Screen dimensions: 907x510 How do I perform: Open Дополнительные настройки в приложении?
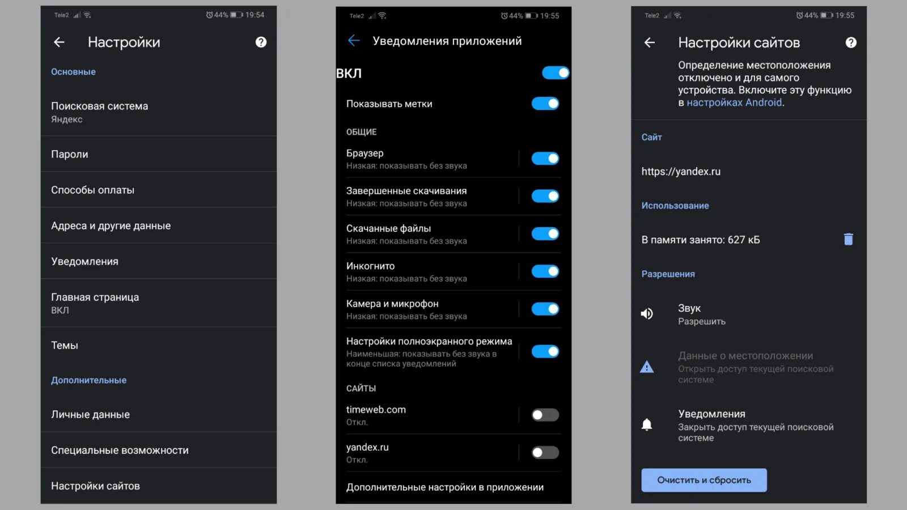click(x=453, y=487)
